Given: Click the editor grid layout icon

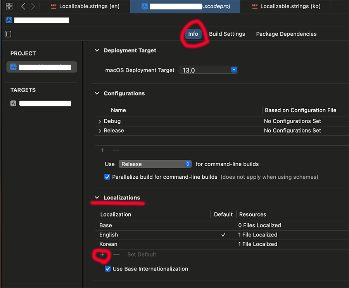Looking at the screenshot, I should tap(9, 6).
